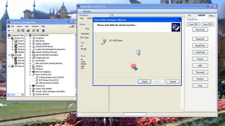The width and height of the screenshot is (225, 126).
Task: Click the Modems category icon
Action: point(33,66)
